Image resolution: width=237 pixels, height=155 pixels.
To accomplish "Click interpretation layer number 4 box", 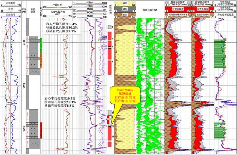I will pyautogui.click(x=110, y=28).
